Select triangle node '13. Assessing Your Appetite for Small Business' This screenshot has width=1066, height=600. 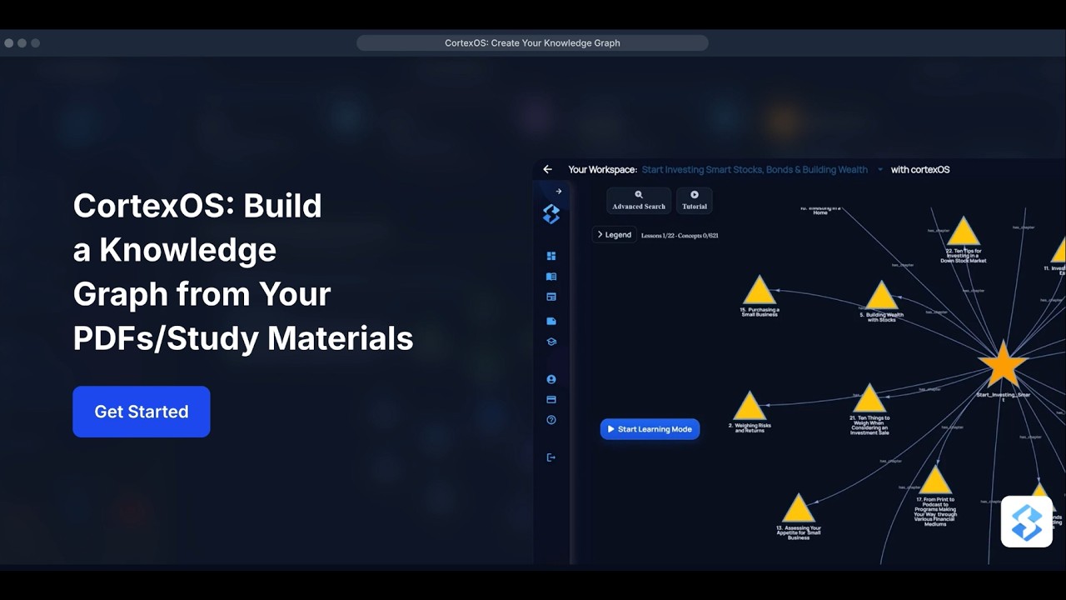tap(798, 508)
